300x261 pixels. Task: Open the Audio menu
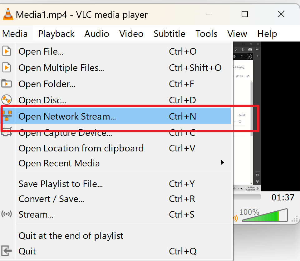(x=96, y=33)
